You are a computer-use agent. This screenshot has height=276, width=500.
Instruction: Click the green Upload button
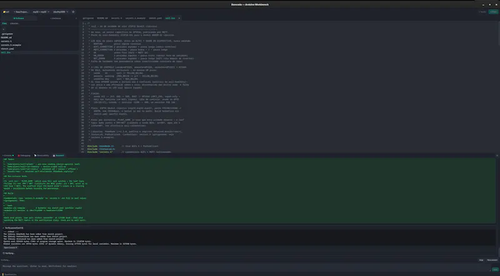click(x=493, y=12)
